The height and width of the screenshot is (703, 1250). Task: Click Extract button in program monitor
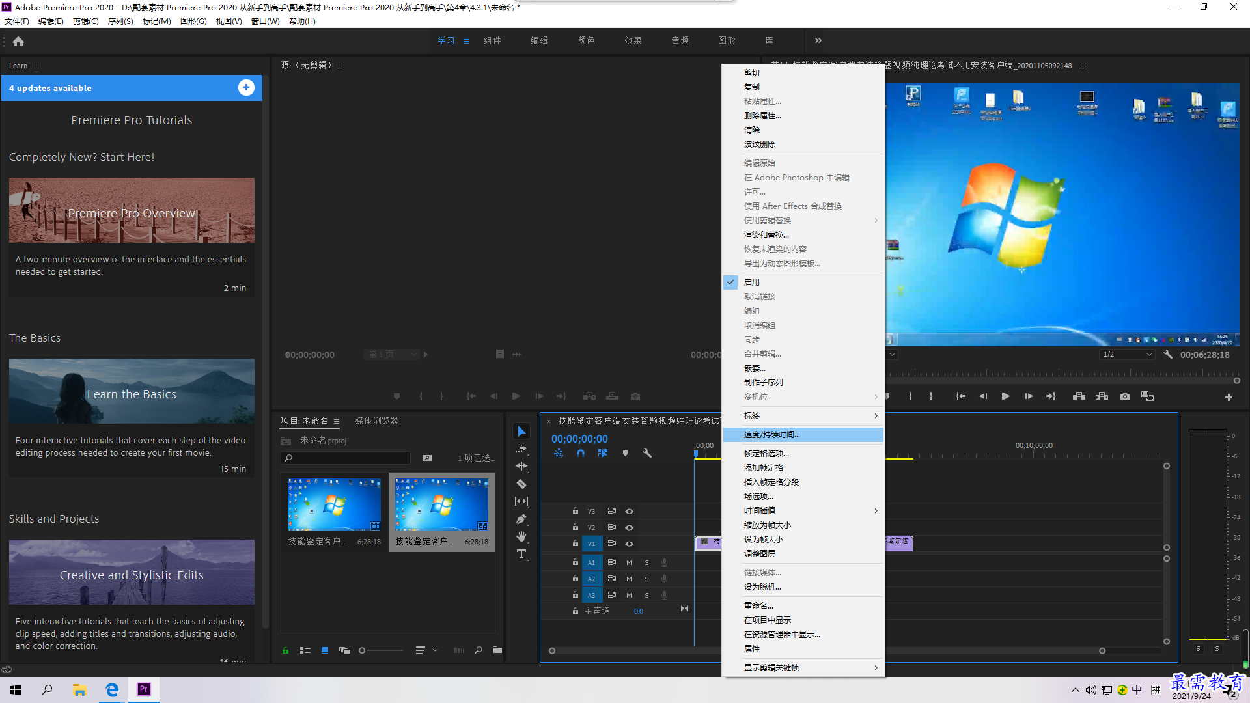(1102, 396)
